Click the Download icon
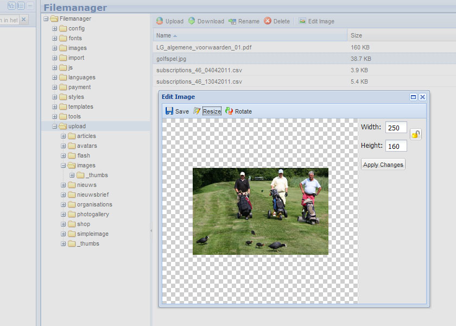The height and width of the screenshot is (326, 456). tap(192, 21)
